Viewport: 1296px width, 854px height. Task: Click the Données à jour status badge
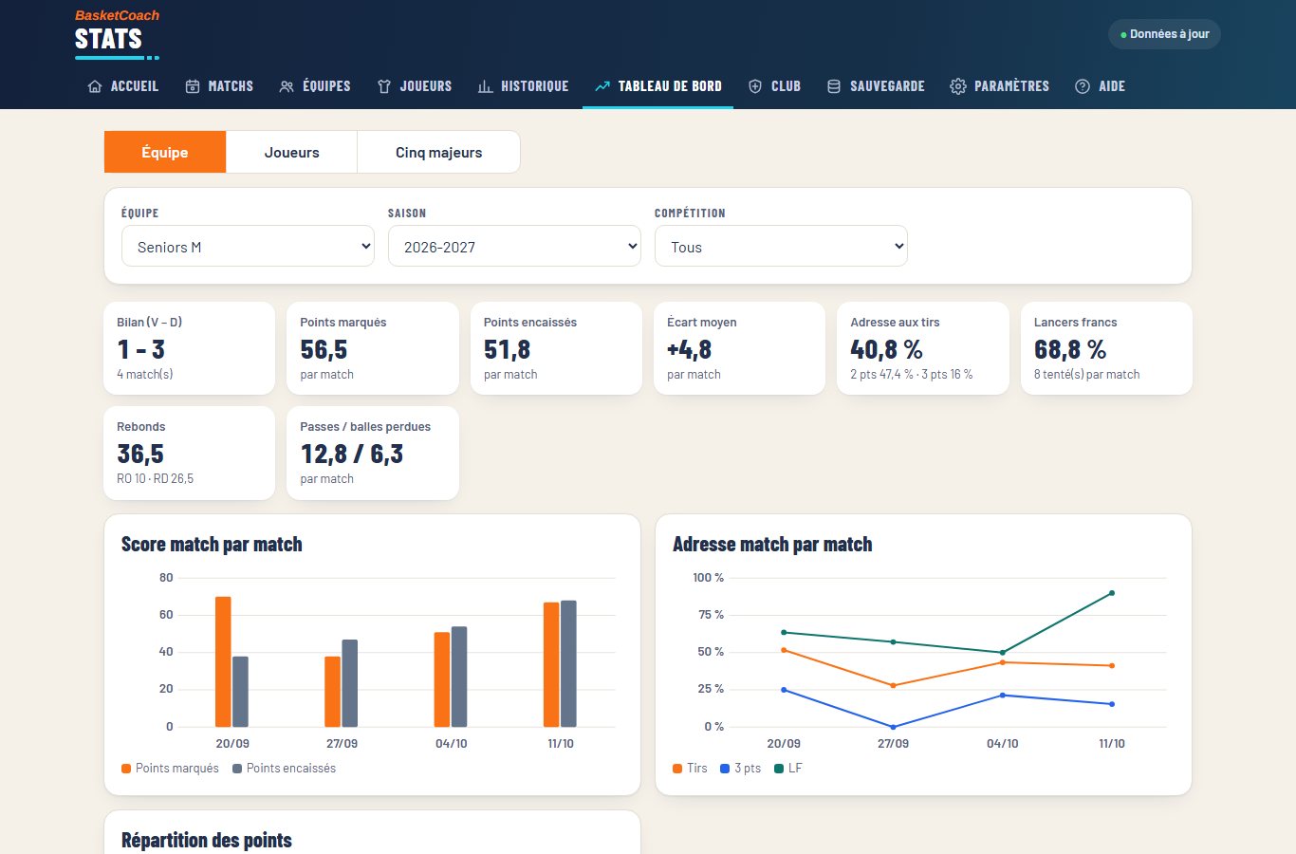(1164, 34)
